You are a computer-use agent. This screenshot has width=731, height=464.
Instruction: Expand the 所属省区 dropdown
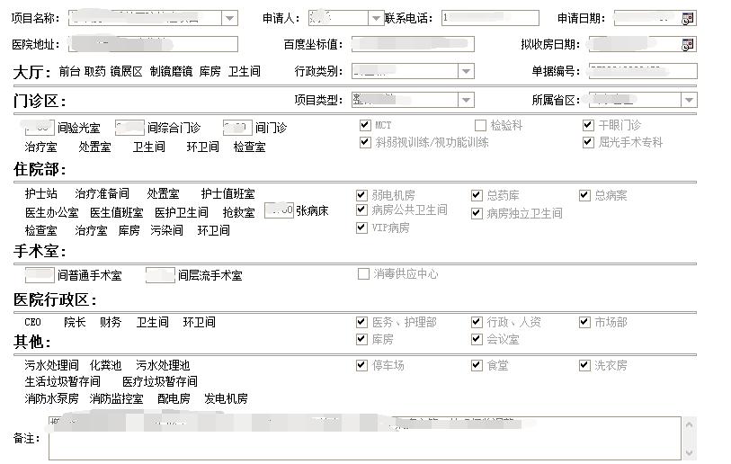[x=689, y=100]
